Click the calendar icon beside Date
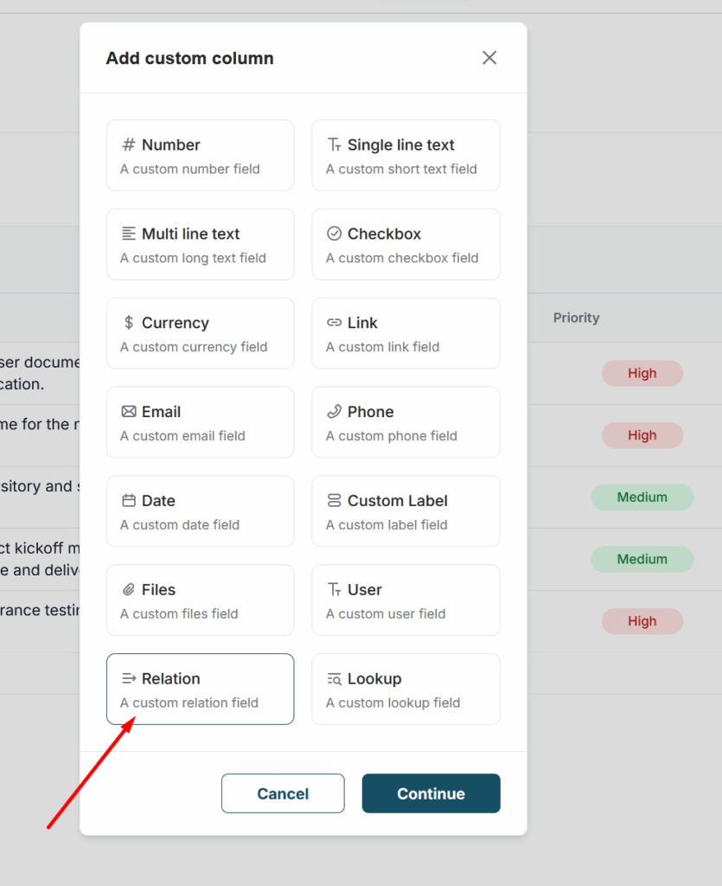The height and width of the screenshot is (886, 722). coord(129,502)
